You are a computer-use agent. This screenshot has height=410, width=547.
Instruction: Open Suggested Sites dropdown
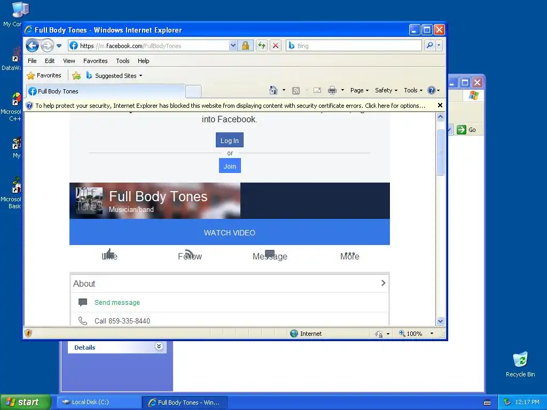click(114, 76)
